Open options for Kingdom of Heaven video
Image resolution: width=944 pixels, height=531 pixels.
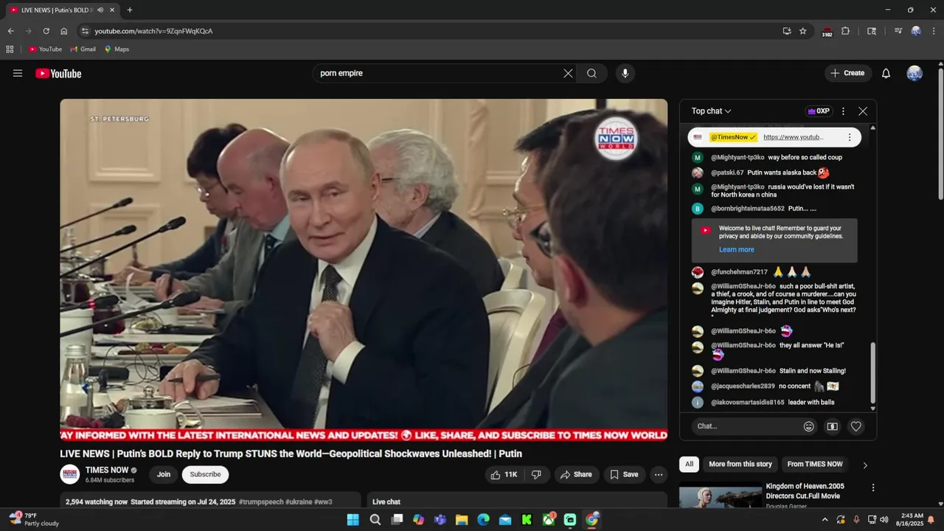pyautogui.click(x=873, y=487)
